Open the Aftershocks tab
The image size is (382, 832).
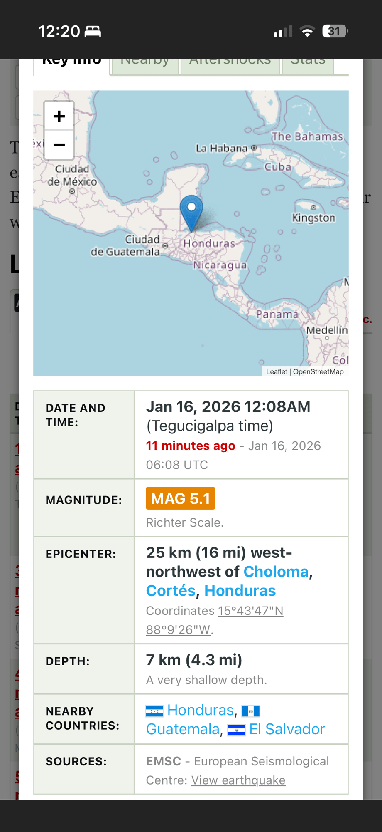coord(230,65)
